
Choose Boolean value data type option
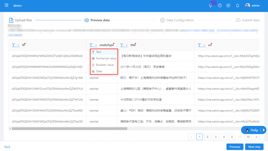point(104,65)
